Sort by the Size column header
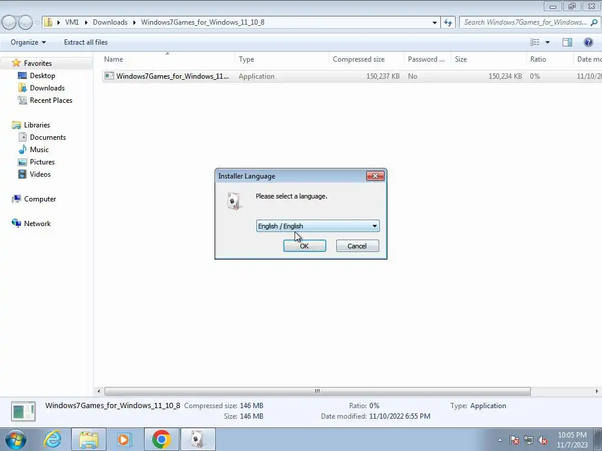This screenshot has height=451, width=602. 489,59
